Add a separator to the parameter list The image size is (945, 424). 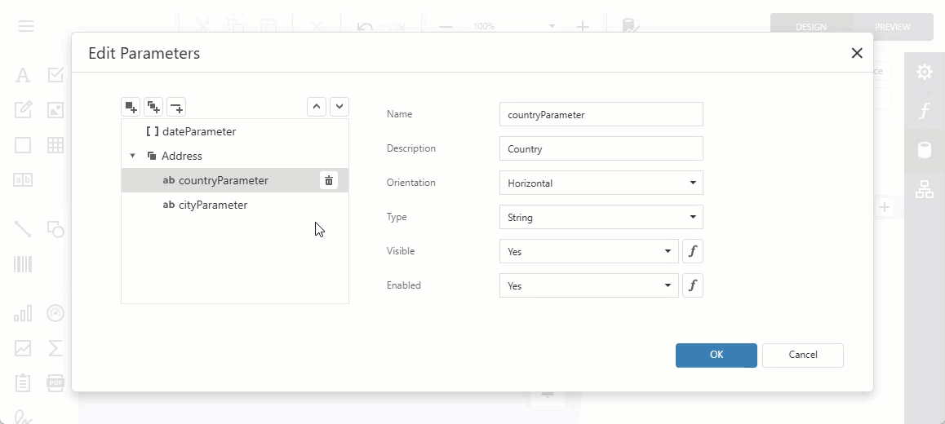[x=176, y=107]
